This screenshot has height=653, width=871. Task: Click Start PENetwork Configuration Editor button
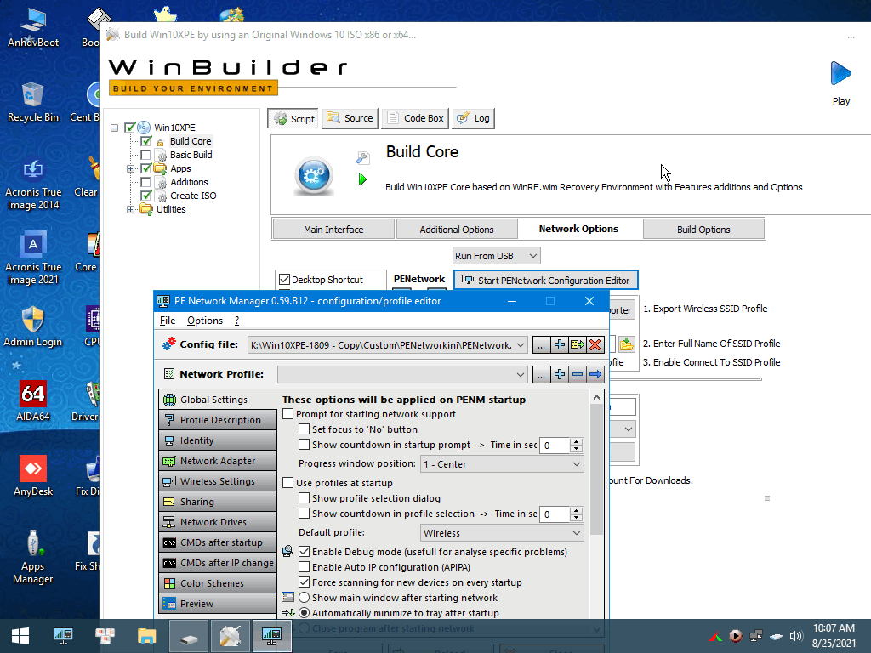point(546,280)
